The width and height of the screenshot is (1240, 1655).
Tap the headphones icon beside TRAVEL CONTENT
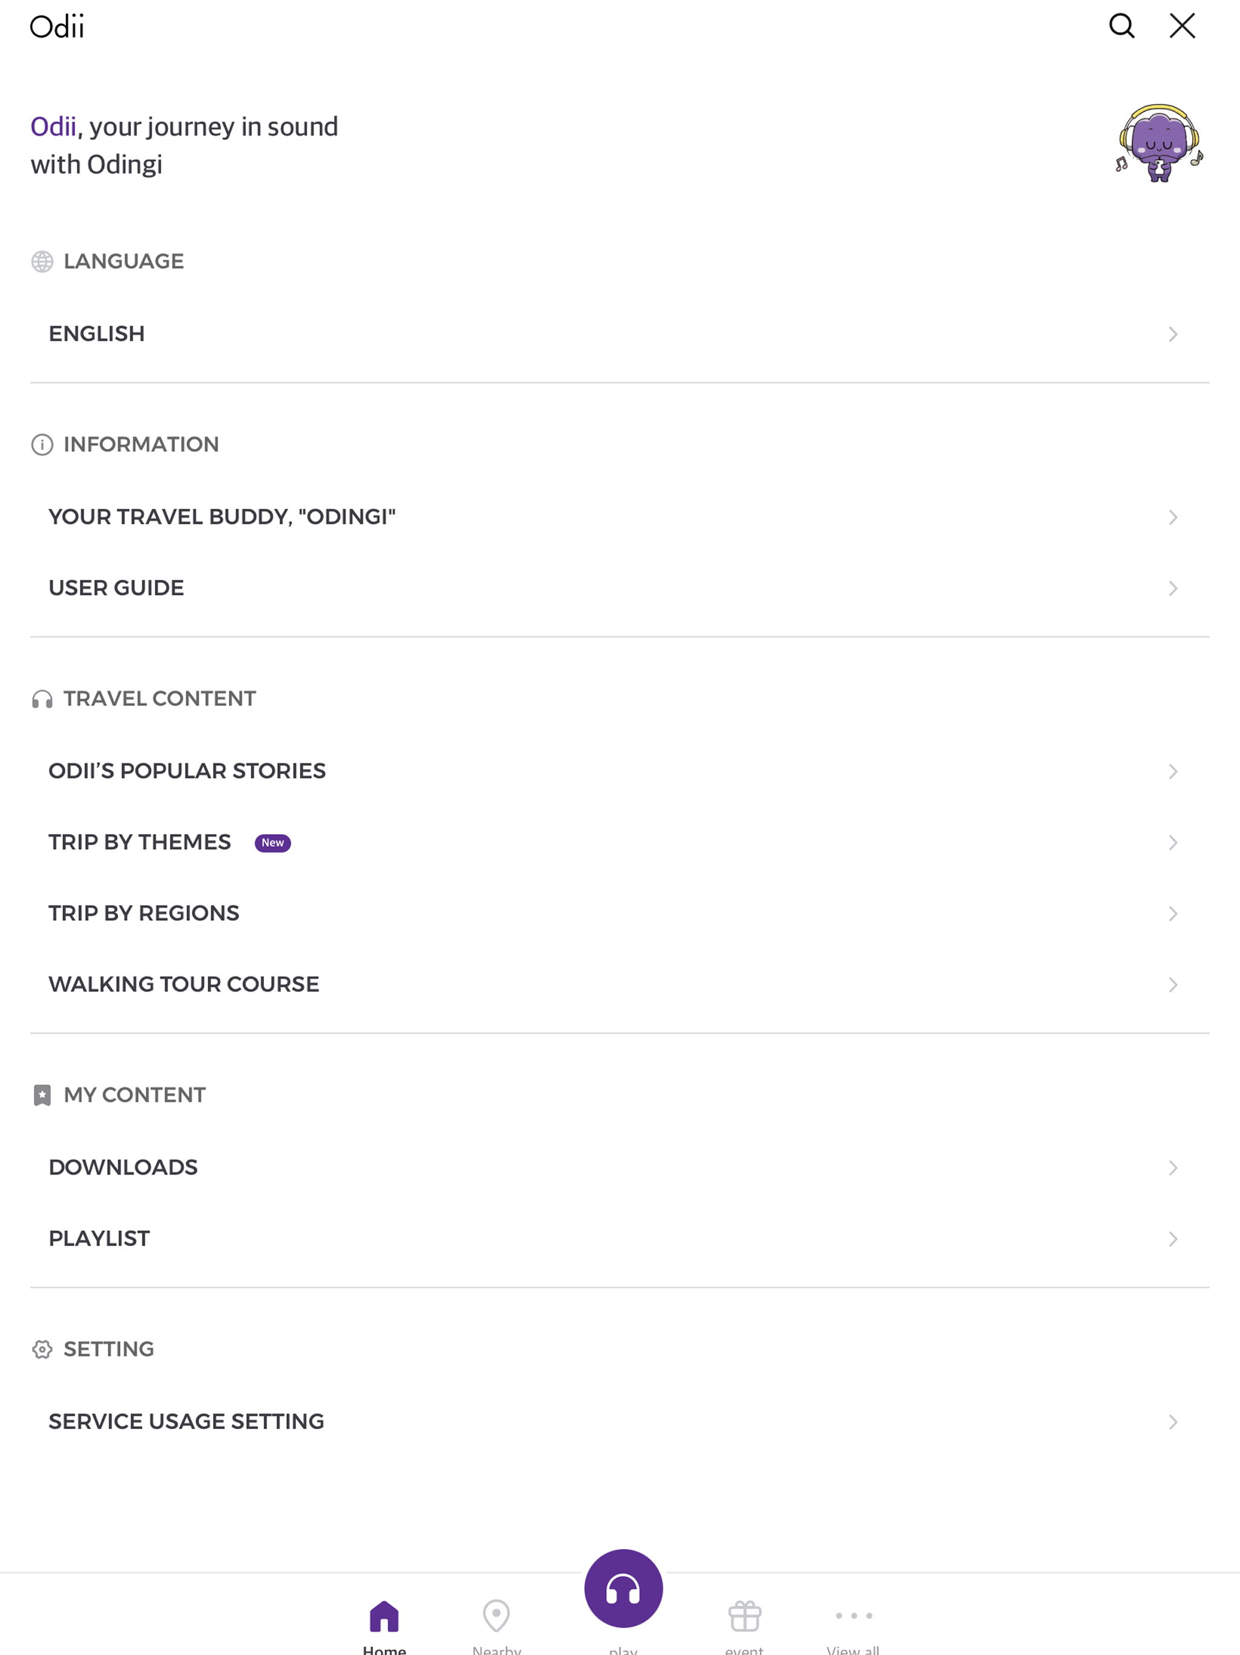coord(41,699)
